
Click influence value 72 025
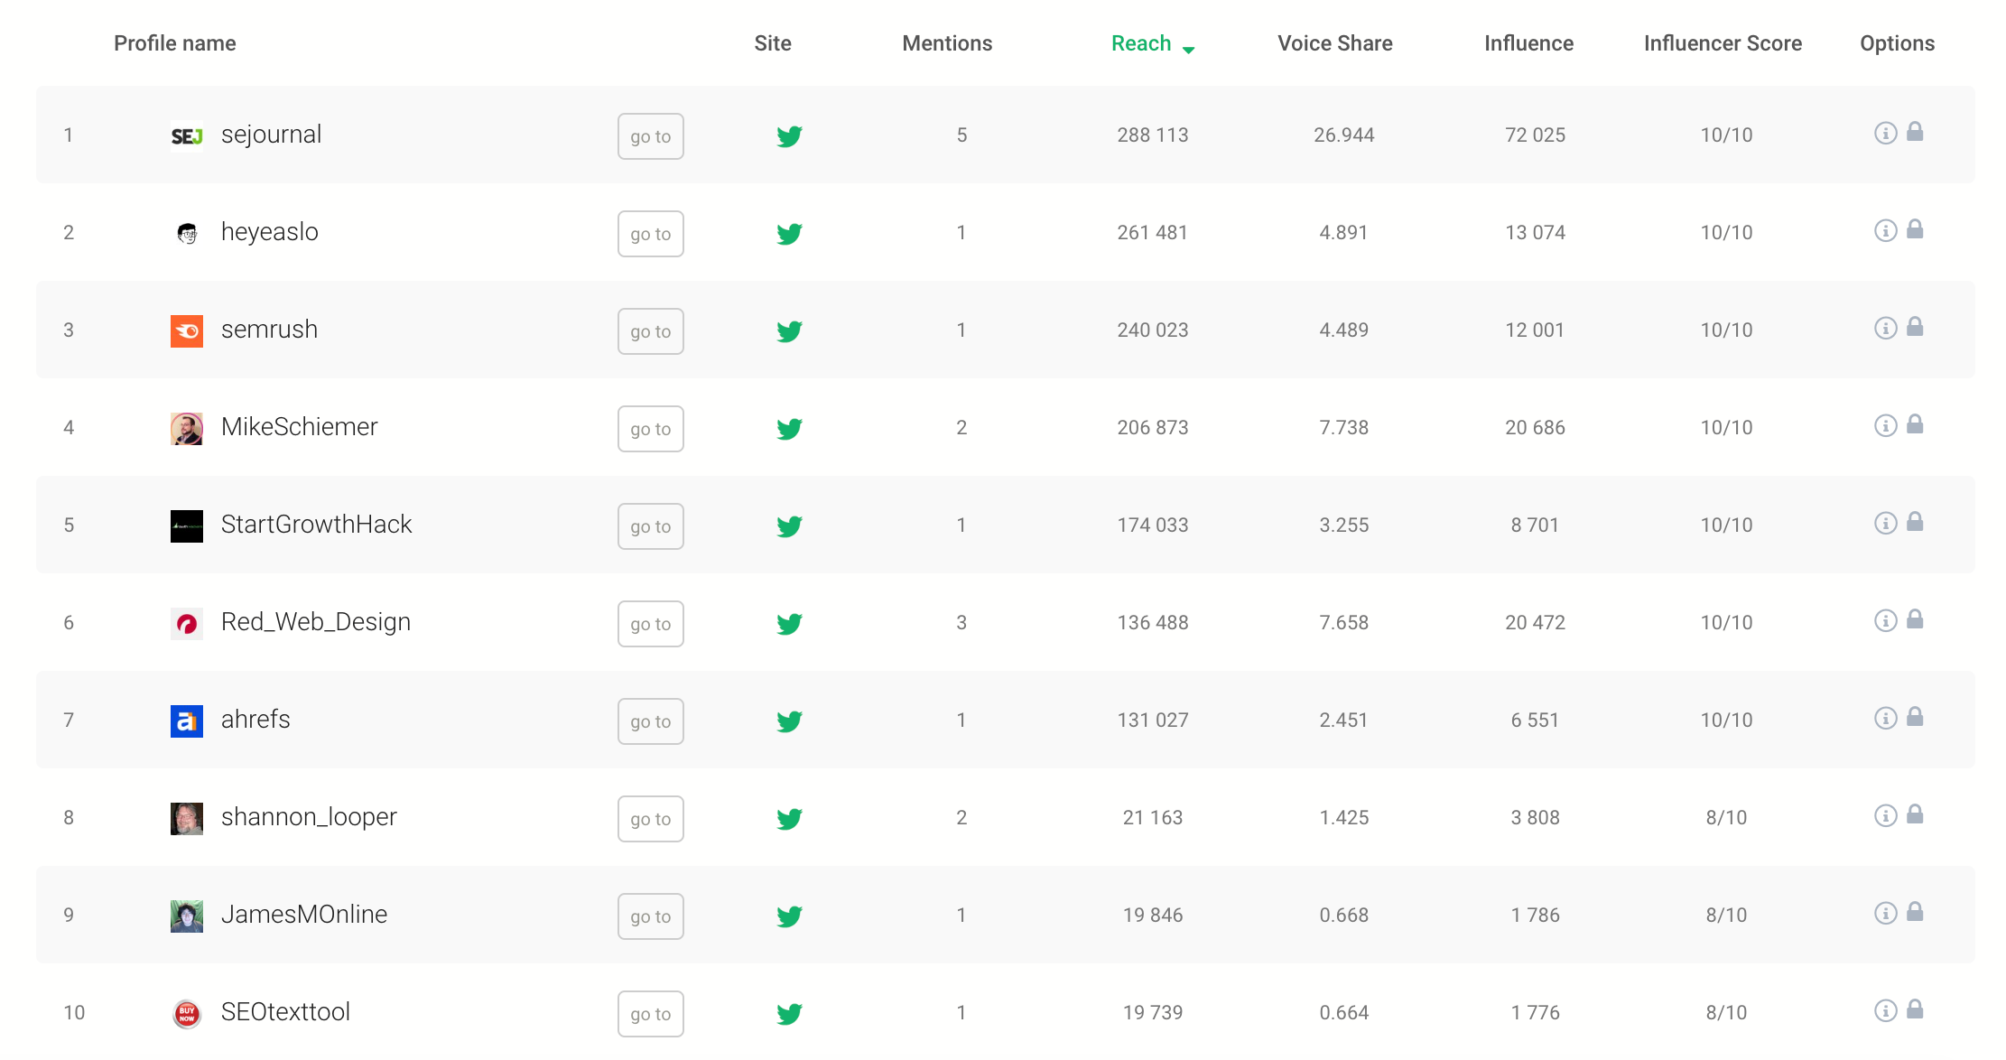(x=1535, y=135)
